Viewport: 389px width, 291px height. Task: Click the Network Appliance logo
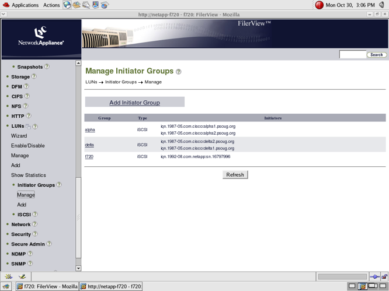(41, 37)
